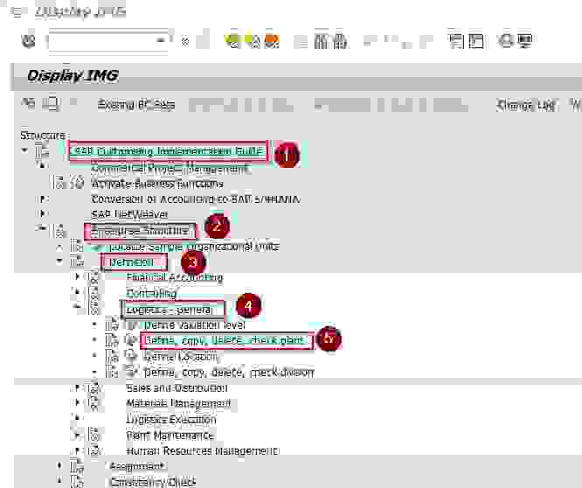
Task: Collapse Enterprise Structure node
Action: [41, 228]
